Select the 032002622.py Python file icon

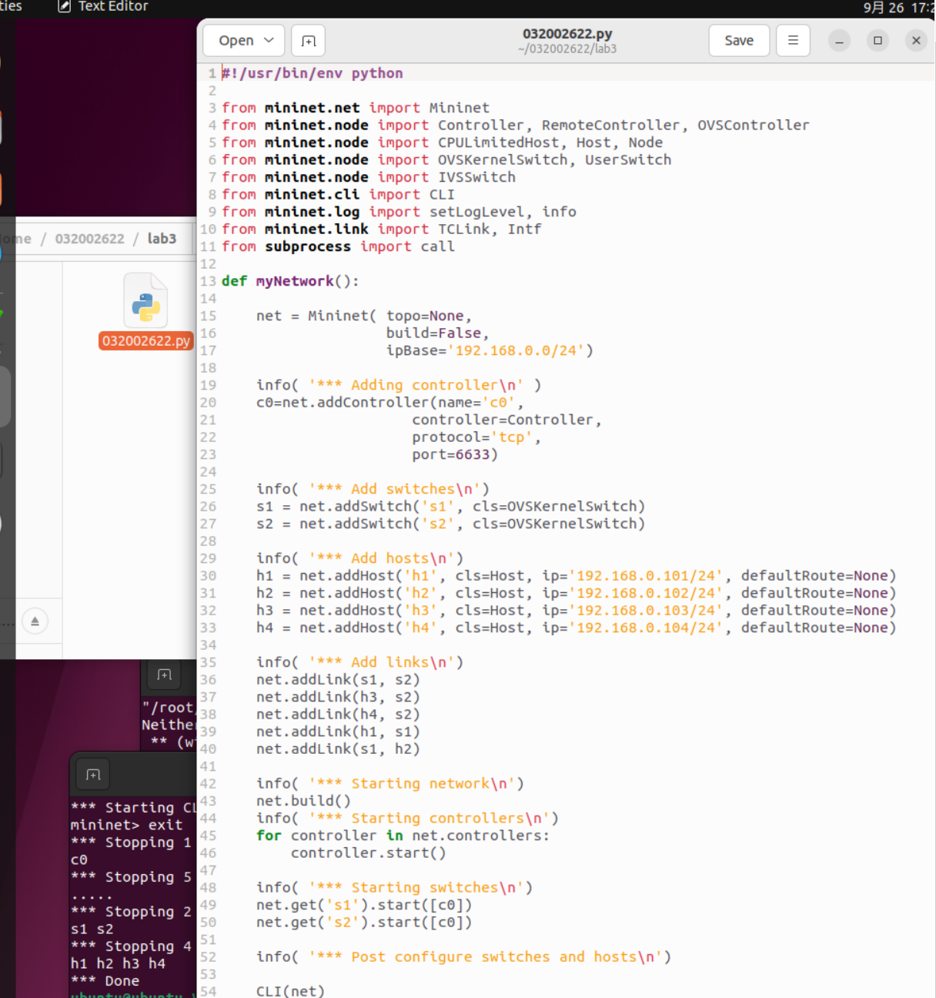pos(145,301)
